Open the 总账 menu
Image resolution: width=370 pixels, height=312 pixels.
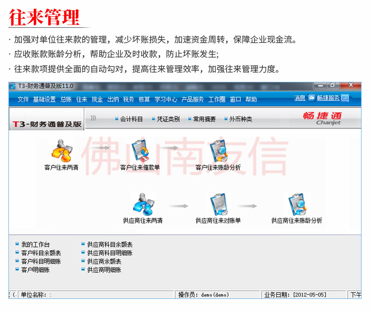66,100
